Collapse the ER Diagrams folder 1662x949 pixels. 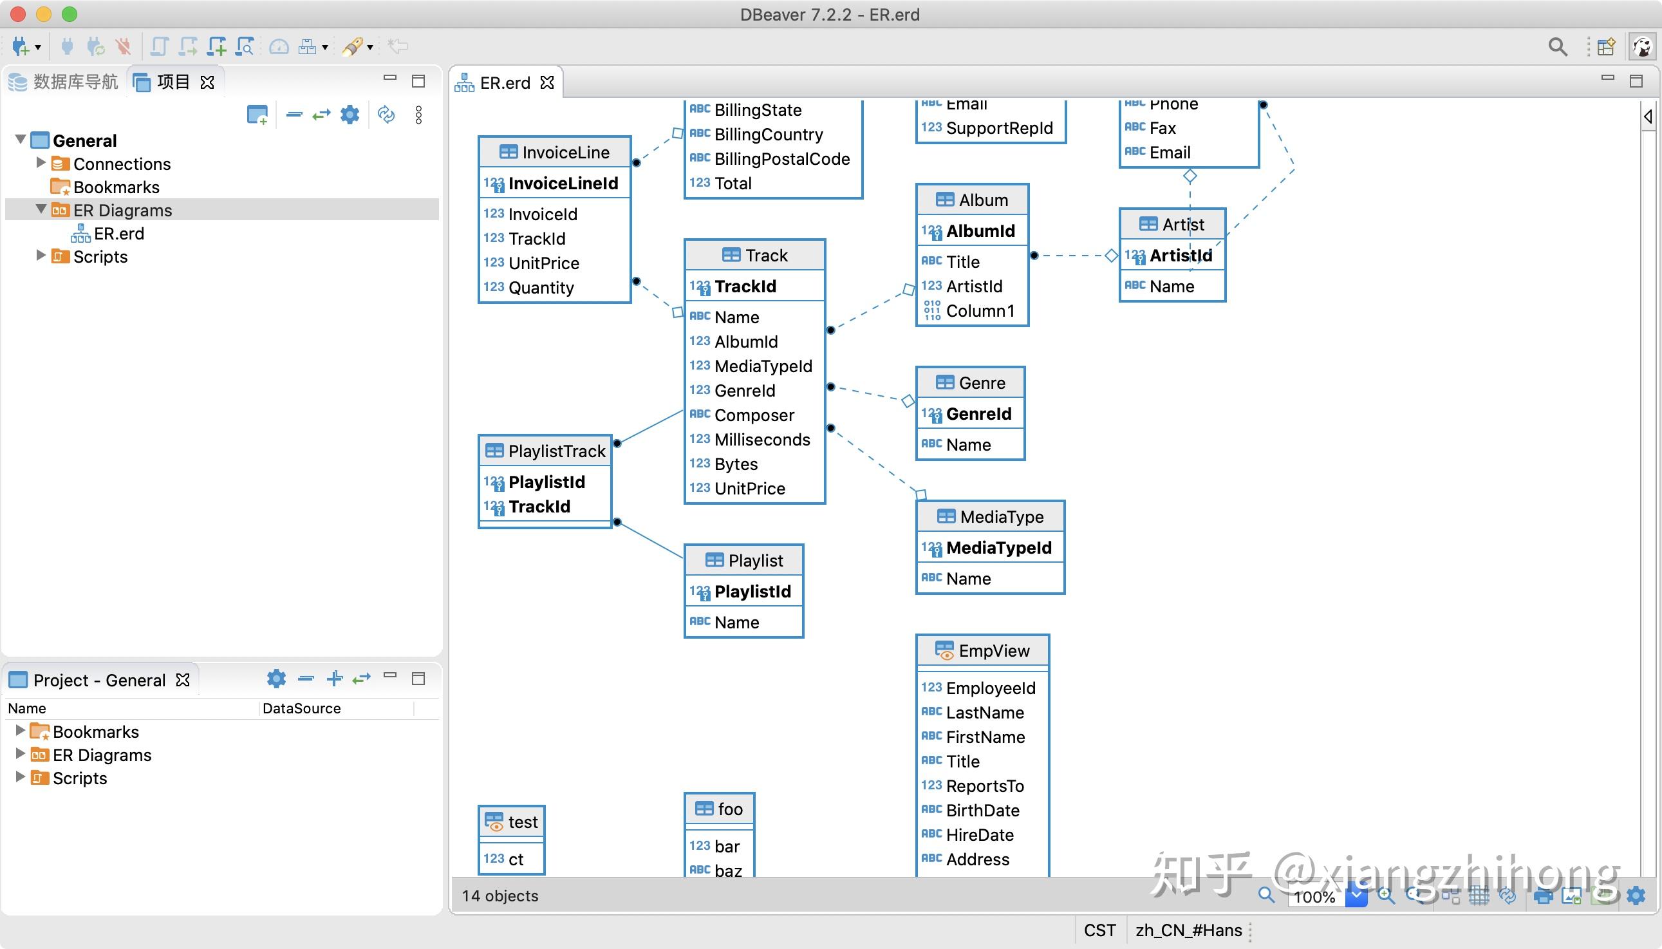[41, 209]
